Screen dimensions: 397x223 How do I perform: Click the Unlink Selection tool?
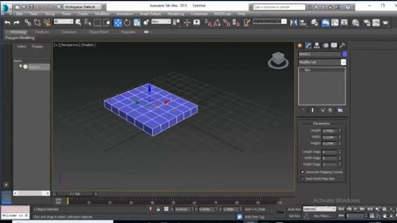pos(37,23)
